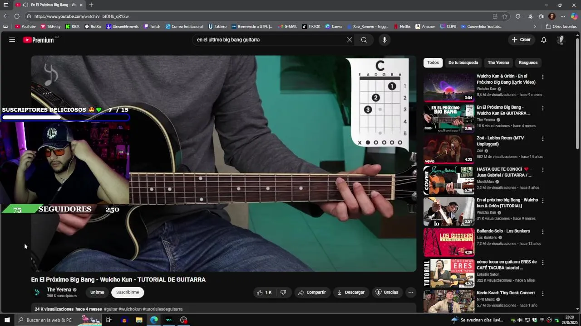
Task: Open the TikFinity bookmark
Action: [50, 26]
